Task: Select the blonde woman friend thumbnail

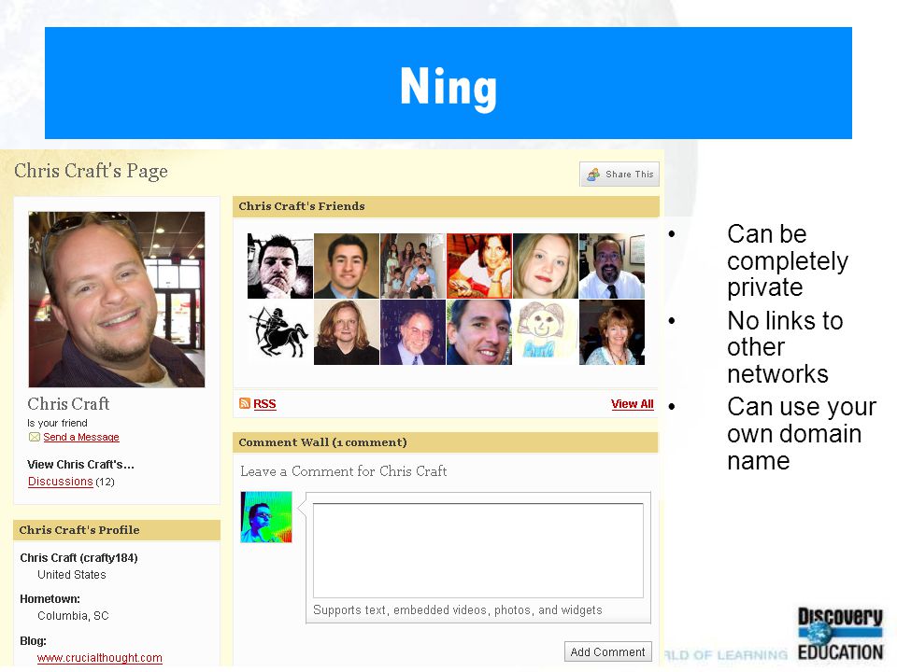Action: (546, 266)
